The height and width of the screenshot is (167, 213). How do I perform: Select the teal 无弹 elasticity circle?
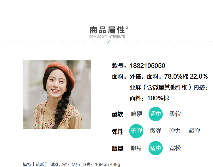(x=136, y=131)
